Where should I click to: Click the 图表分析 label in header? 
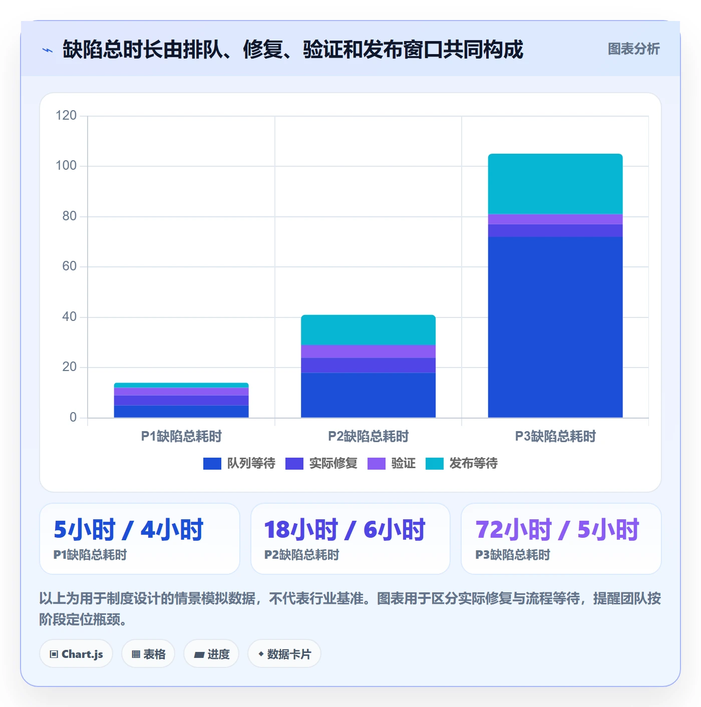click(633, 49)
